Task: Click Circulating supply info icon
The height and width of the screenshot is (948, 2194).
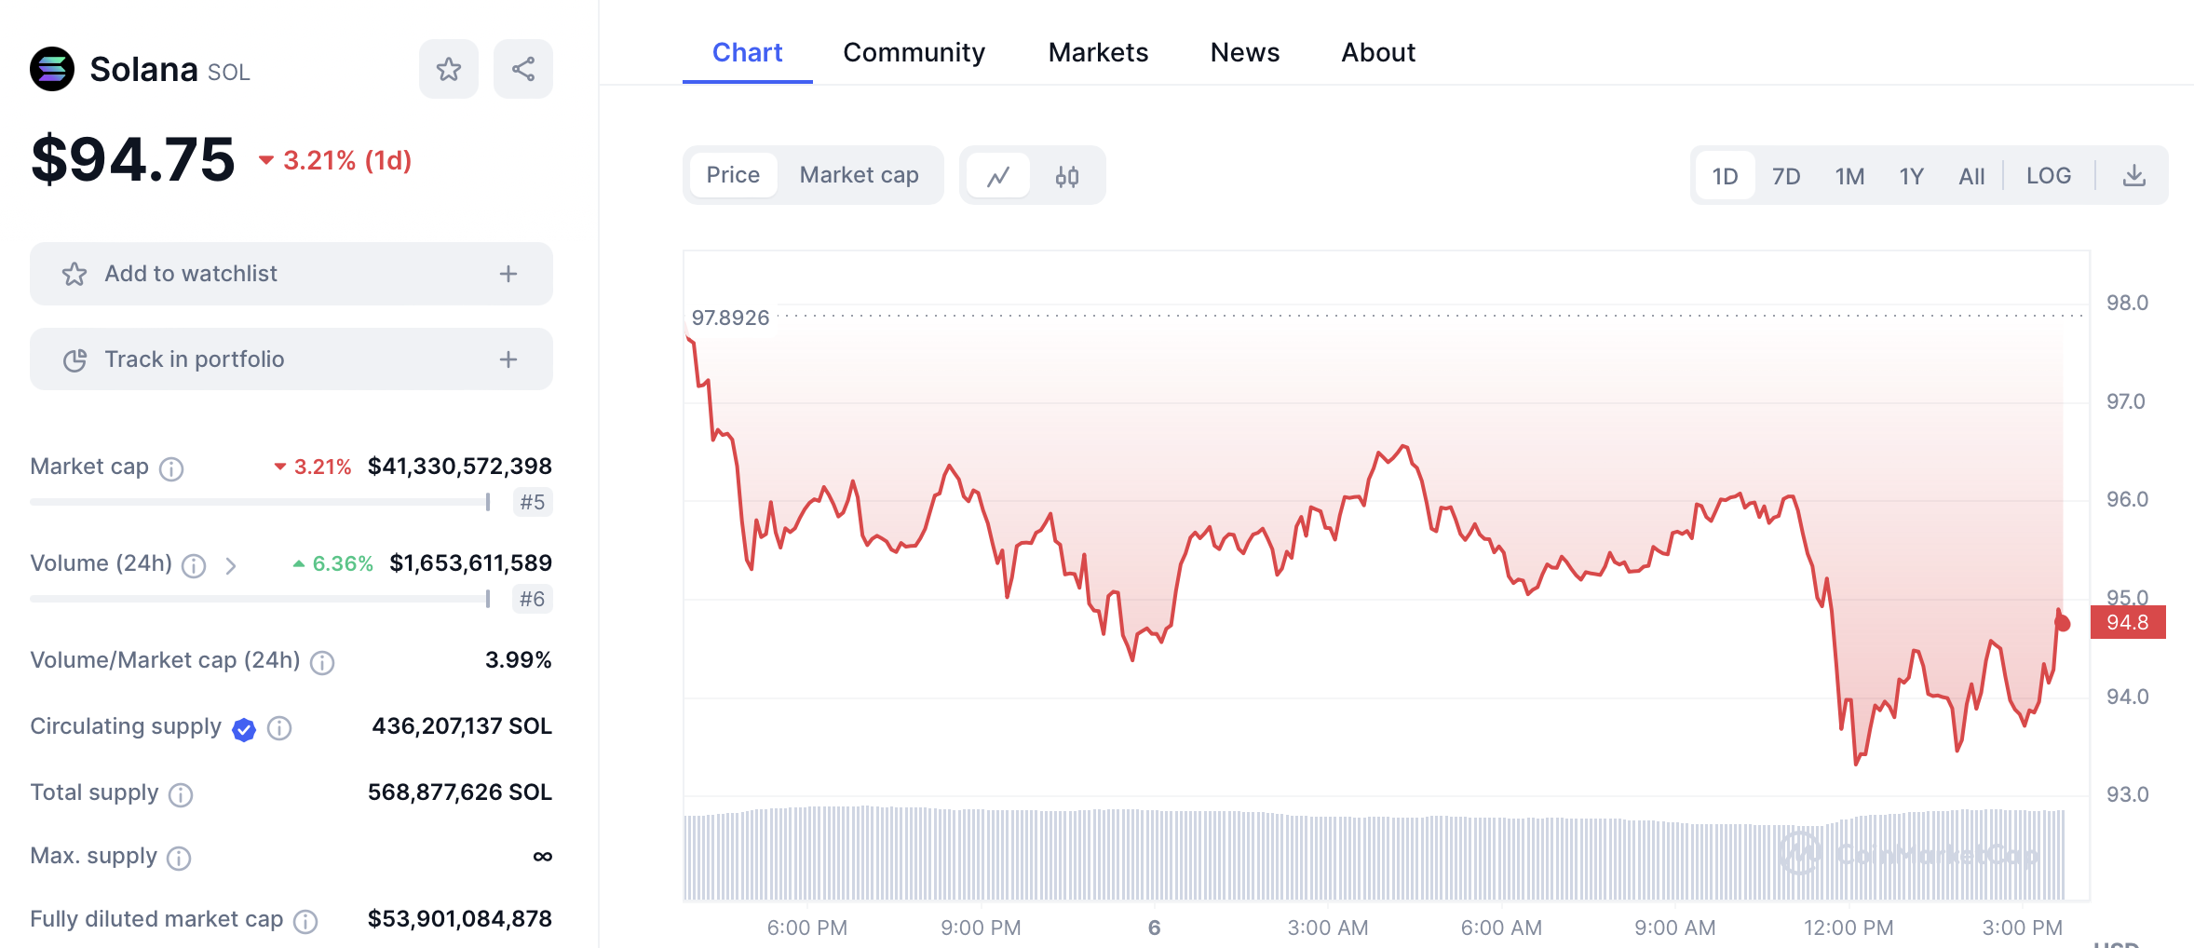Action: 279,728
